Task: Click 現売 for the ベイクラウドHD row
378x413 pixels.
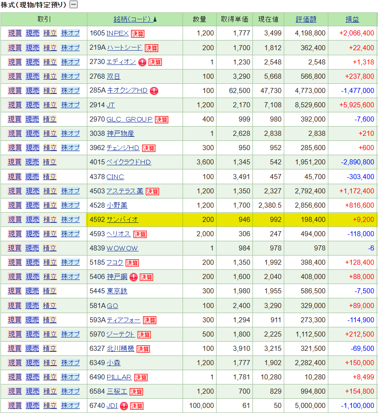Action: (x=32, y=162)
